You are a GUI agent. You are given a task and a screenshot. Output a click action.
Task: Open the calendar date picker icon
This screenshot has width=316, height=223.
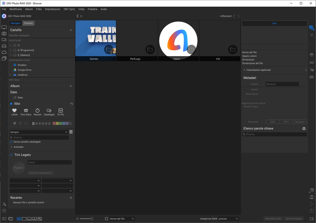(71, 132)
